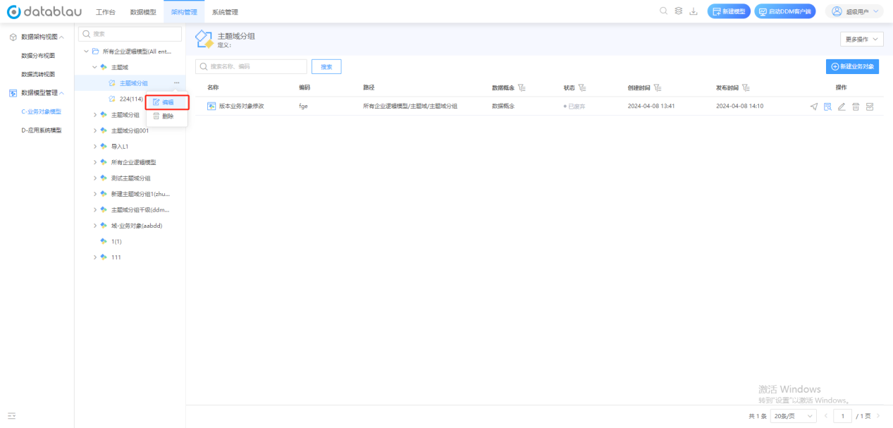Screen dimensions: 893x428
Task: Select C-业务对象模型 in the sidebar
Action: click(x=41, y=111)
